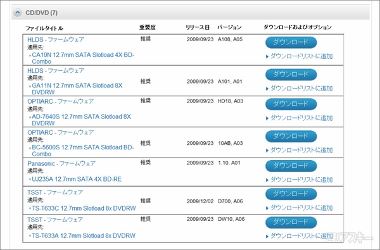The width and height of the screenshot is (380, 250).
Task: Download TSST firmware version DW10, A06
Action: tap(291, 222)
